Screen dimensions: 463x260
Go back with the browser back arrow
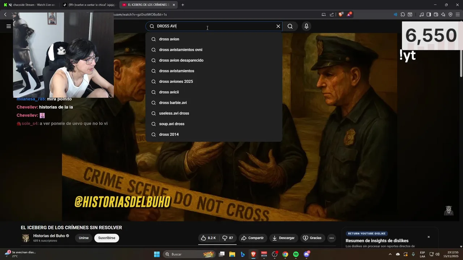5,14
